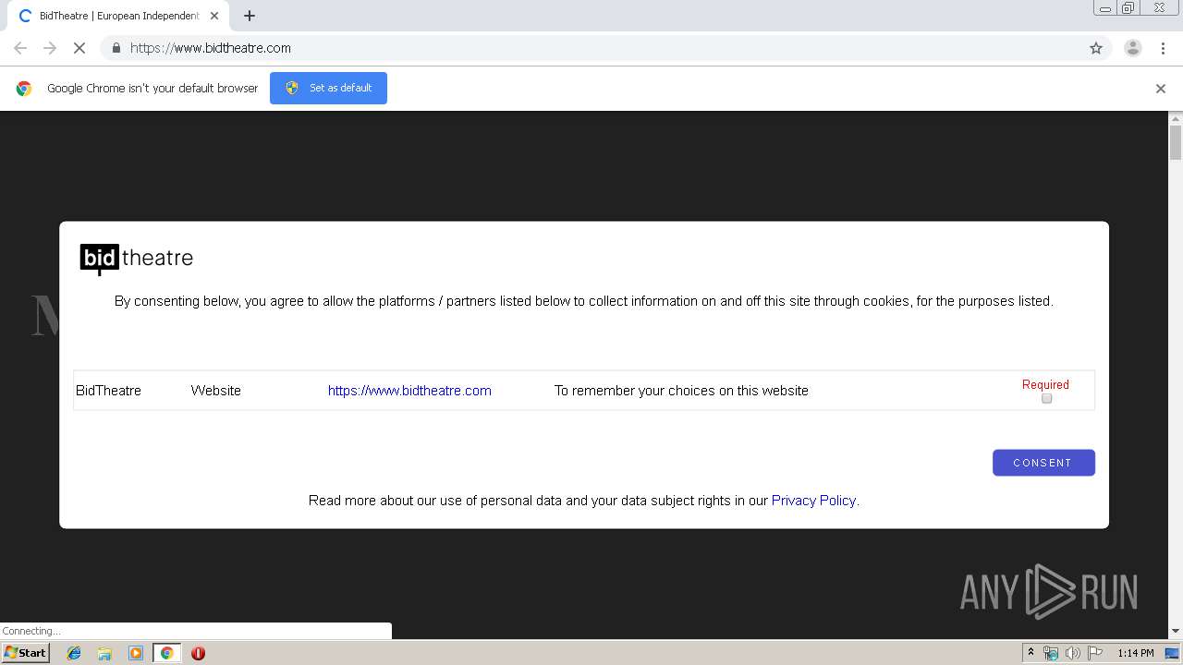Click the network tray icon

tap(1051, 653)
